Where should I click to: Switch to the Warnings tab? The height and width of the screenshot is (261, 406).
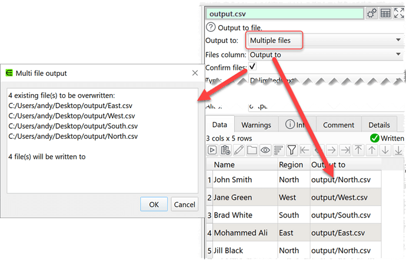(256, 125)
